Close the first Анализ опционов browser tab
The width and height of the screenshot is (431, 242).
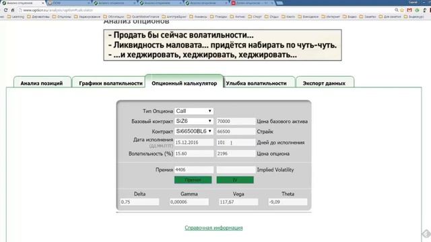click(x=43, y=3)
